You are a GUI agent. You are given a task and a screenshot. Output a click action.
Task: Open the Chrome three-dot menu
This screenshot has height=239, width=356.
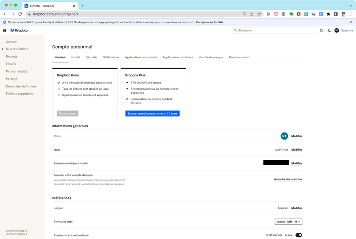[x=351, y=14]
